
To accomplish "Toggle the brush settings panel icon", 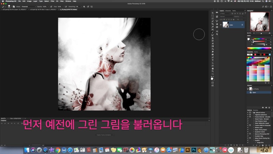I will pyautogui.click(x=14, y=7).
